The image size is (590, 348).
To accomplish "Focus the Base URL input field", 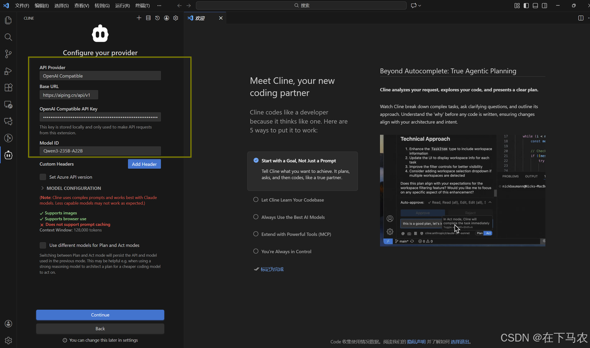I will 69,95.
